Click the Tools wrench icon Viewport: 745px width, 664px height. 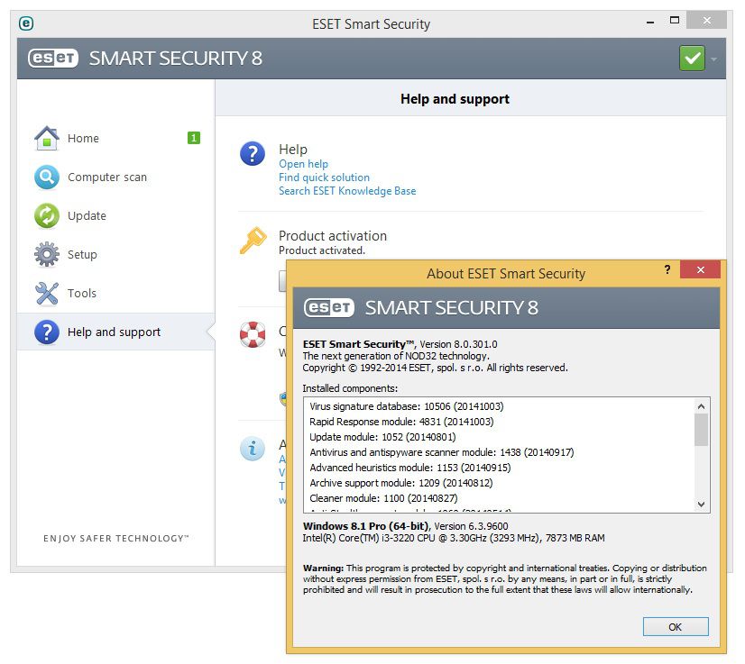pos(47,294)
